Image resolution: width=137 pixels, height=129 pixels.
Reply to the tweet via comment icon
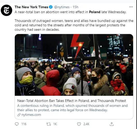(17, 124)
